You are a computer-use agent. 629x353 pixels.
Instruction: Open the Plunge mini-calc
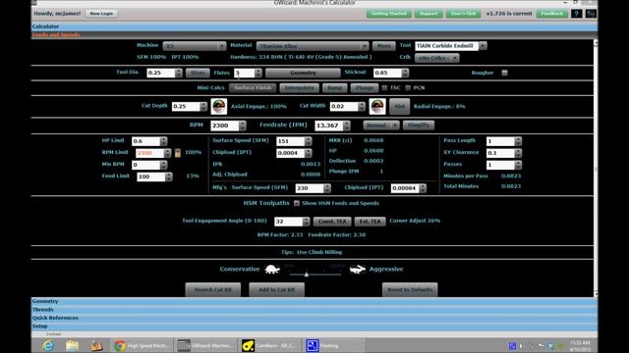coord(365,87)
